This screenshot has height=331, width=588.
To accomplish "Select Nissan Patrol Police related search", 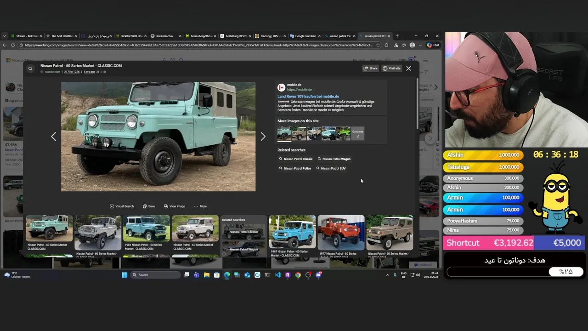I will [295, 168].
